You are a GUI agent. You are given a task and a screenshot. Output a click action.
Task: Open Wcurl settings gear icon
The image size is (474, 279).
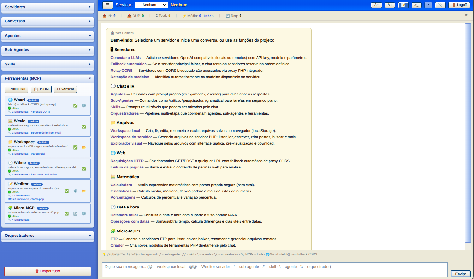(x=84, y=106)
